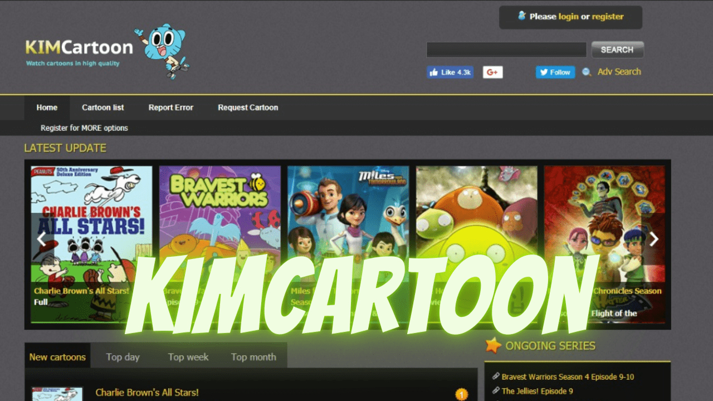Open The Jellies! Episode 9 link

click(537, 392)
